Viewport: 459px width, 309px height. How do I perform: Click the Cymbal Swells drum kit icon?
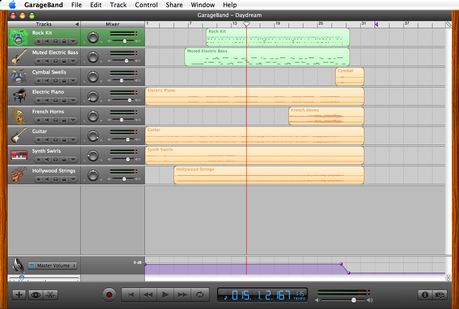[x=19, y=77]
